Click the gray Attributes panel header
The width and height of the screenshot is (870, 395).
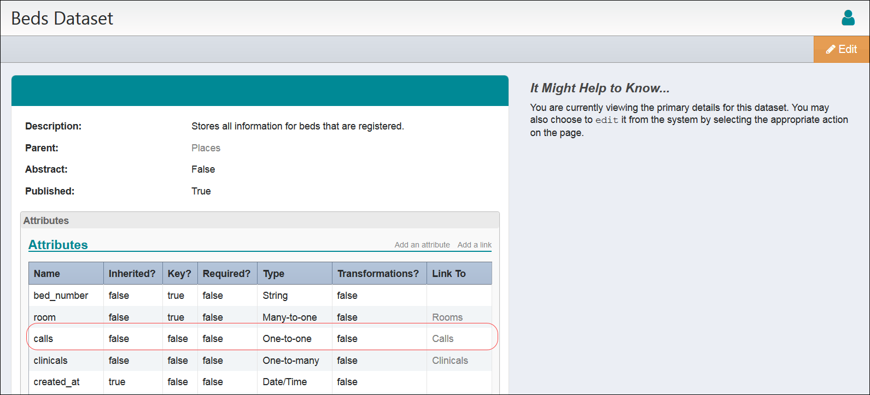(46, 221)
